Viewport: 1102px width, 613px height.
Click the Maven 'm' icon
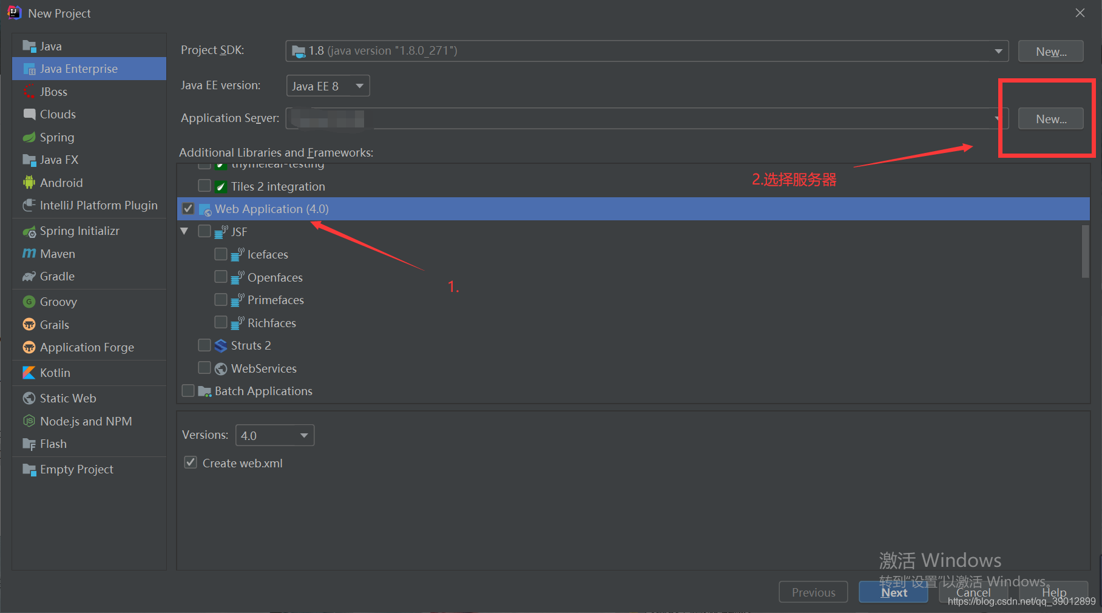29,254
